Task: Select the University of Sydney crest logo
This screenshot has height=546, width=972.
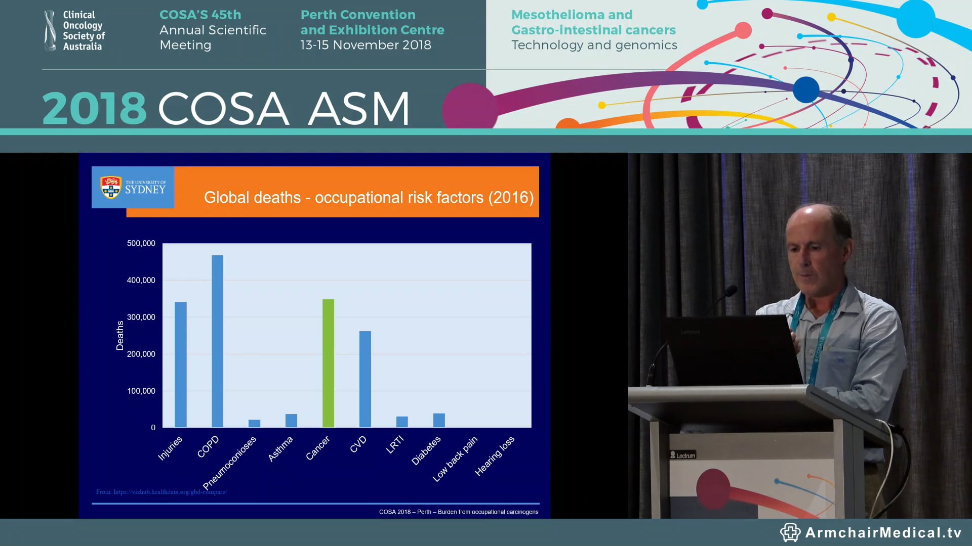Action: click(x=133, y=188)
